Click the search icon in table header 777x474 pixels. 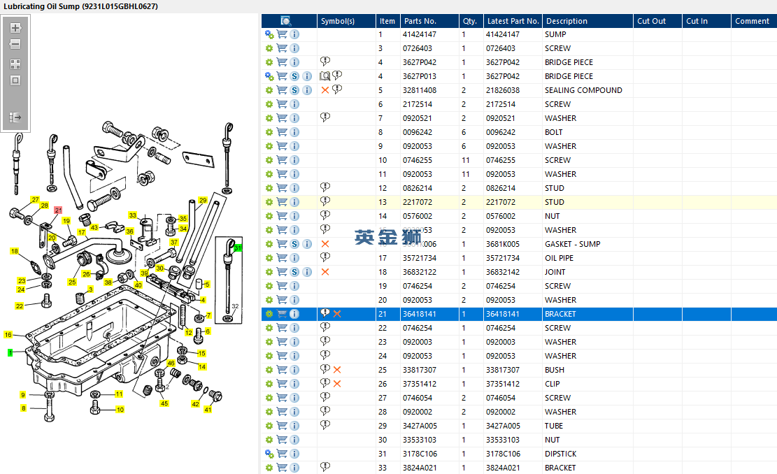pos(285,21)
